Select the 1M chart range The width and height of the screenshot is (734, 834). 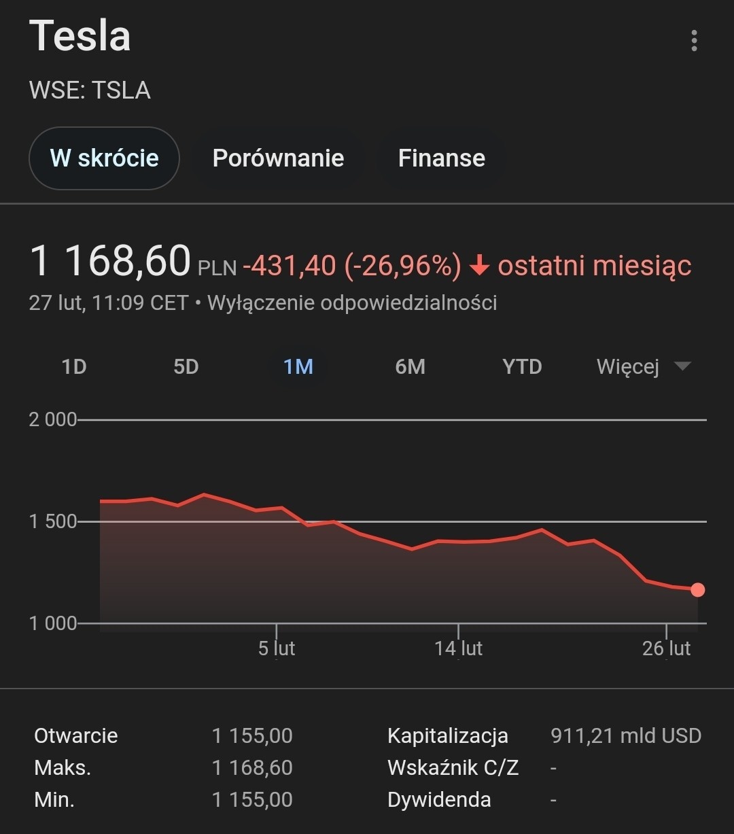298,367
